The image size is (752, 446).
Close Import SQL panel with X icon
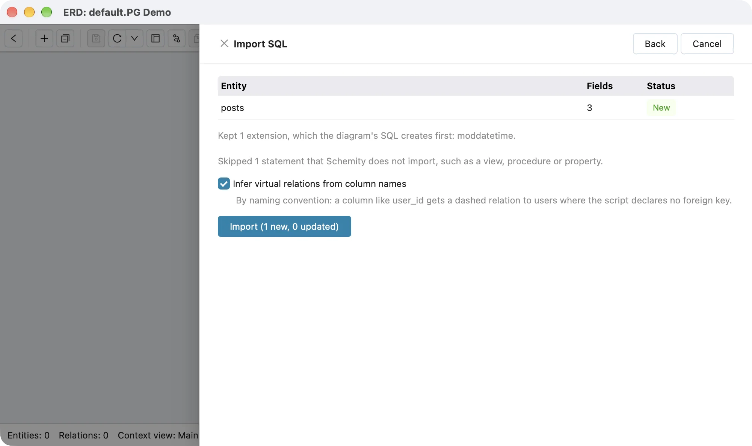[224, 44]
